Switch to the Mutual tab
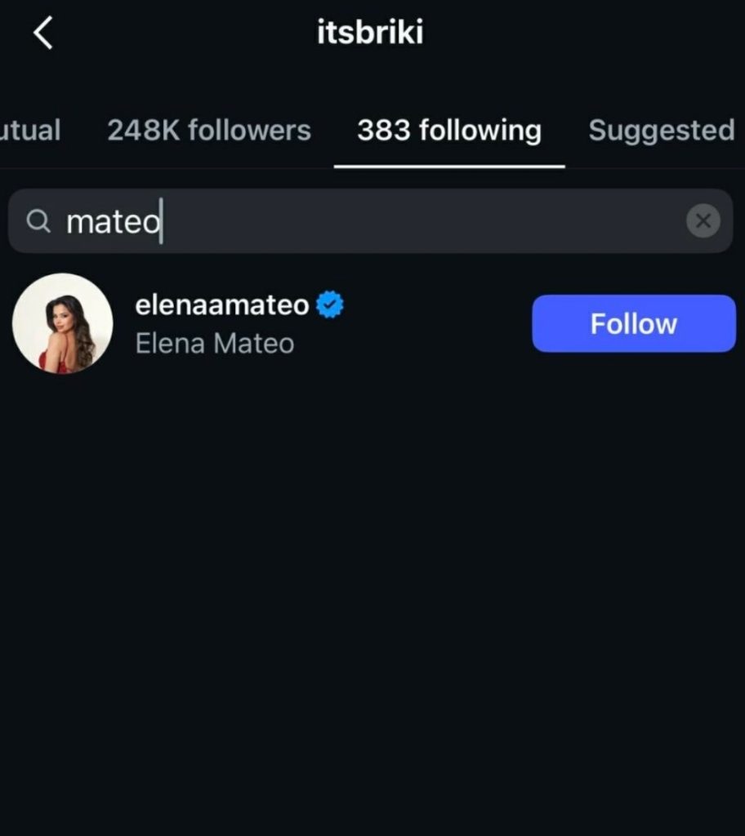The height and width of the screenshot is (836, 745). click(30, 131)
